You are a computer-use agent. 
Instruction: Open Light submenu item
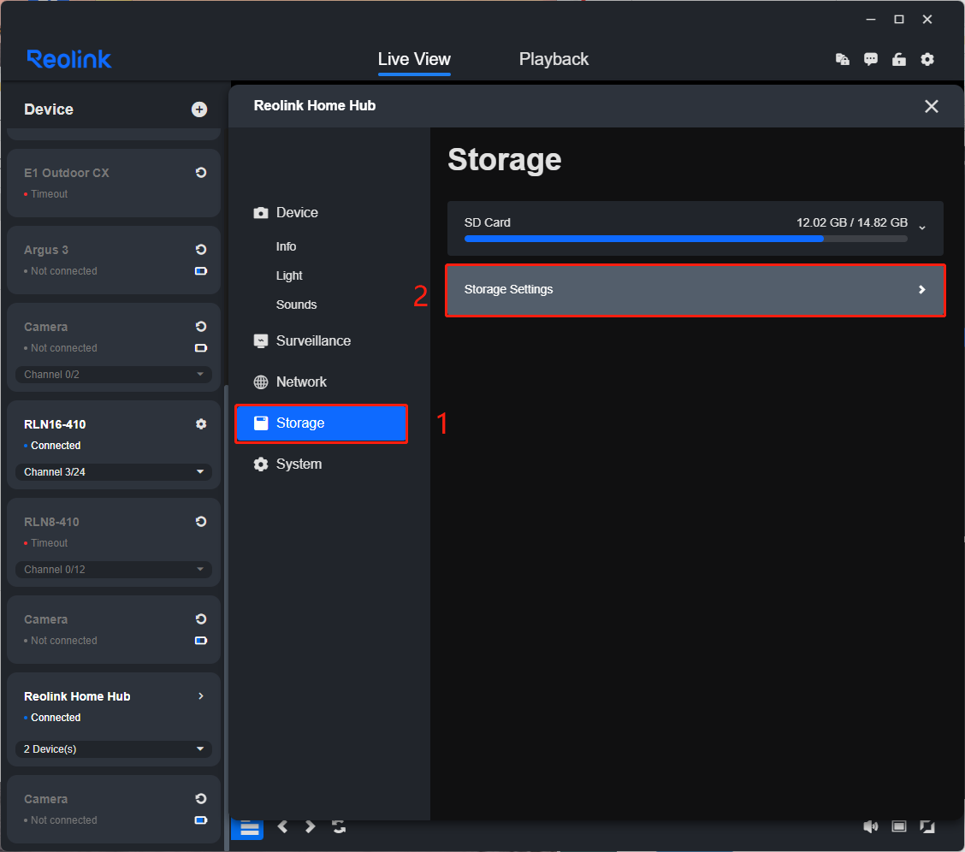point(289,275)
